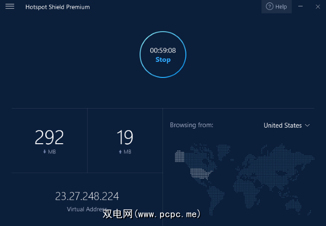Expand the location chevron arrow
Image resolution: width=326 pixels, height=226 pixels.
coord(308,126)
